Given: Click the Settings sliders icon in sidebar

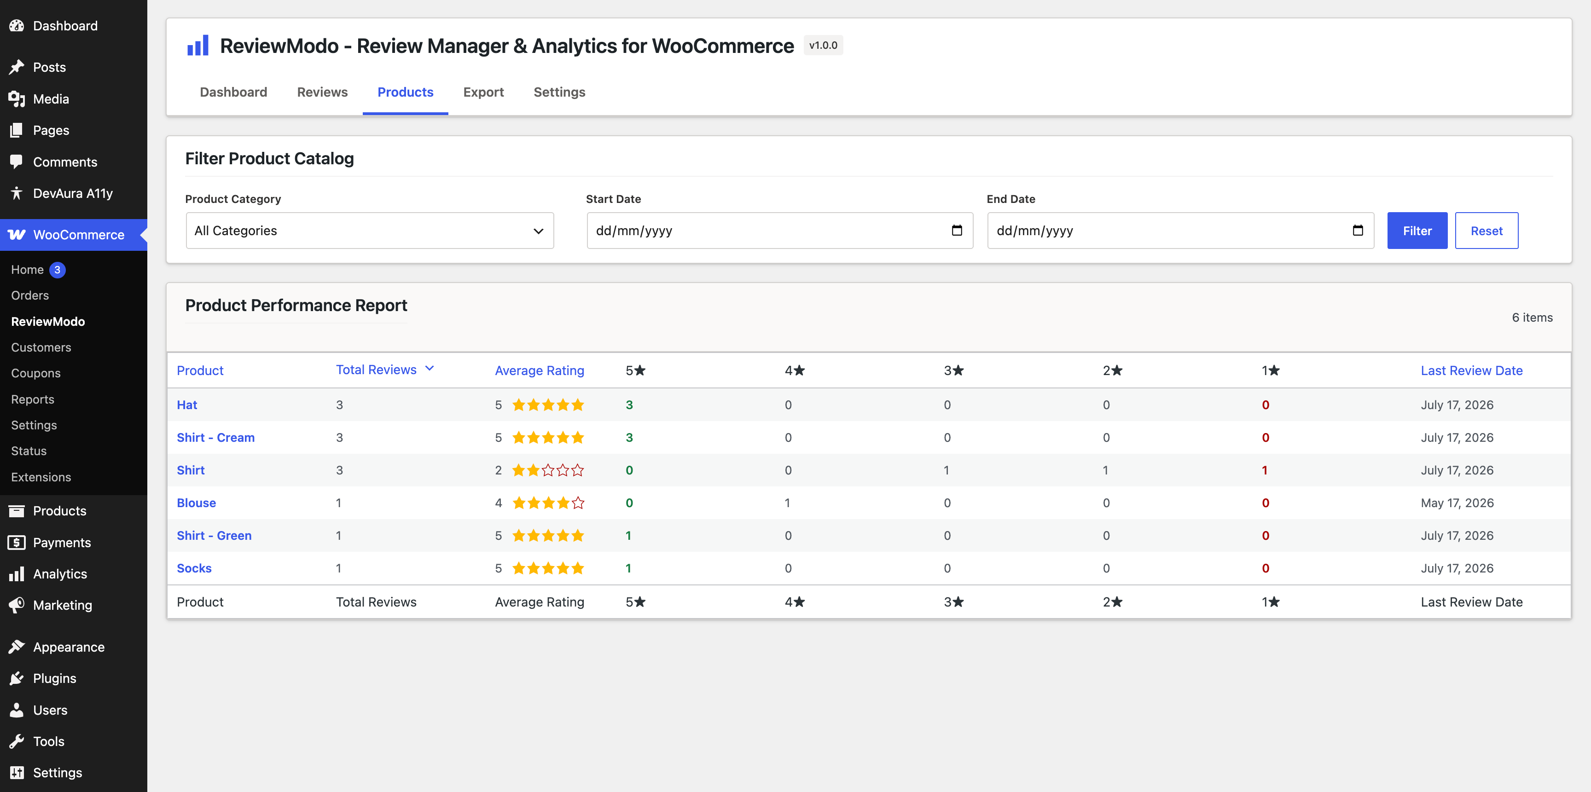Looking at the screenshot, I should [17, 773].
